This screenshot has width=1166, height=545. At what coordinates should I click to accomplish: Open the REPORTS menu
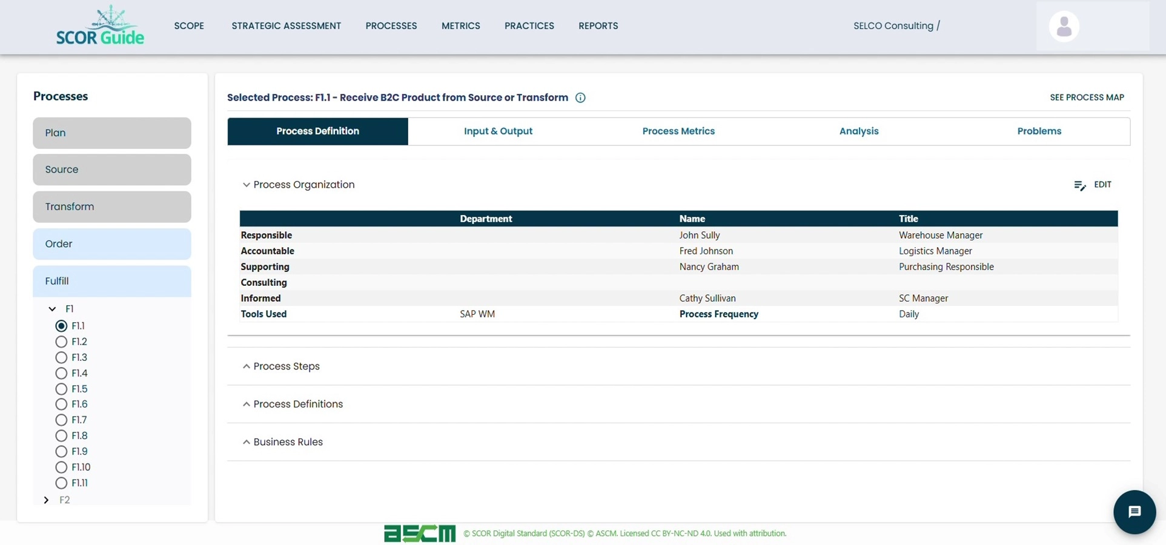coord(598,25)
